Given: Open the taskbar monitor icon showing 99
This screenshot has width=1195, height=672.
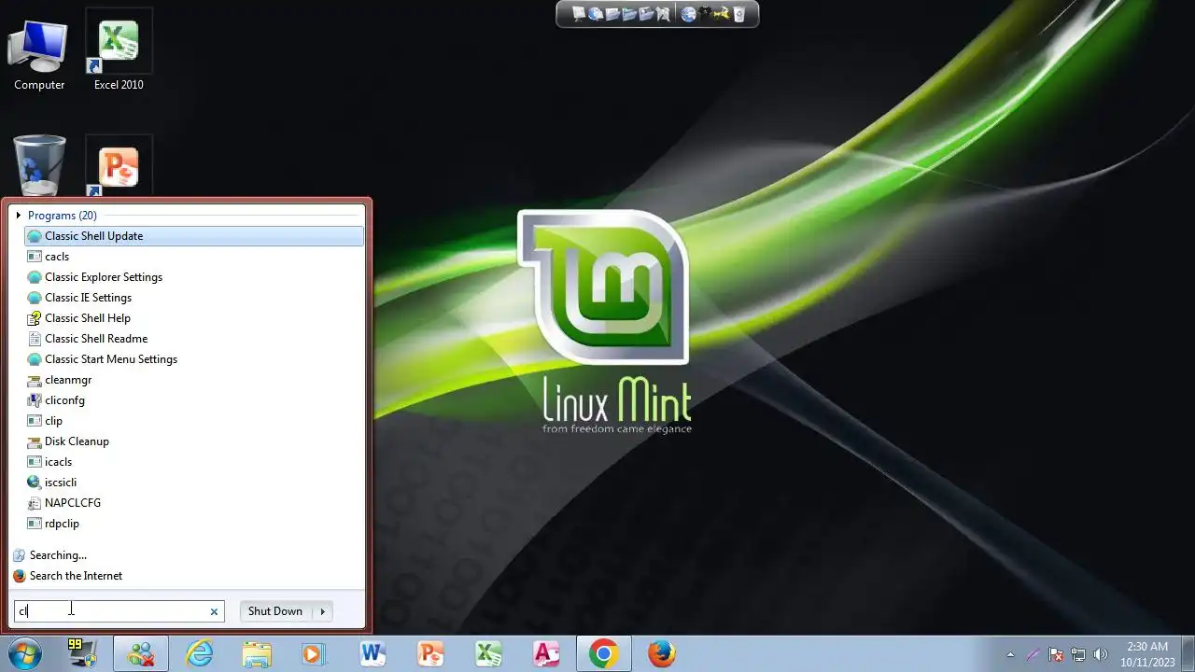Looking at the screenshot, I should [82, 654].
